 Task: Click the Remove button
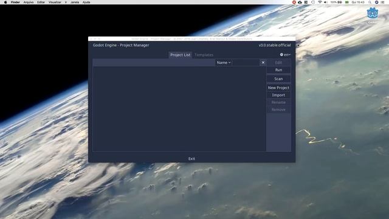pos(278,109)
